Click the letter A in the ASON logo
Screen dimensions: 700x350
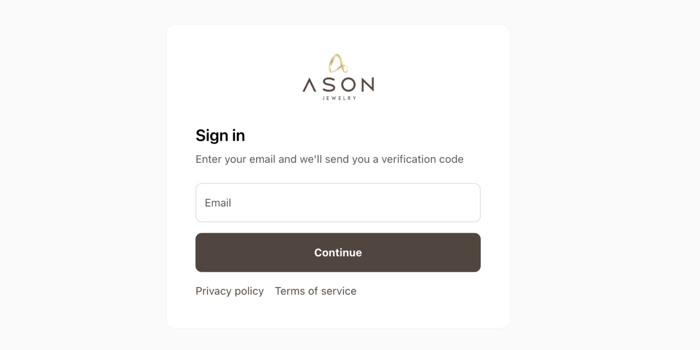[x=309, y=85]
